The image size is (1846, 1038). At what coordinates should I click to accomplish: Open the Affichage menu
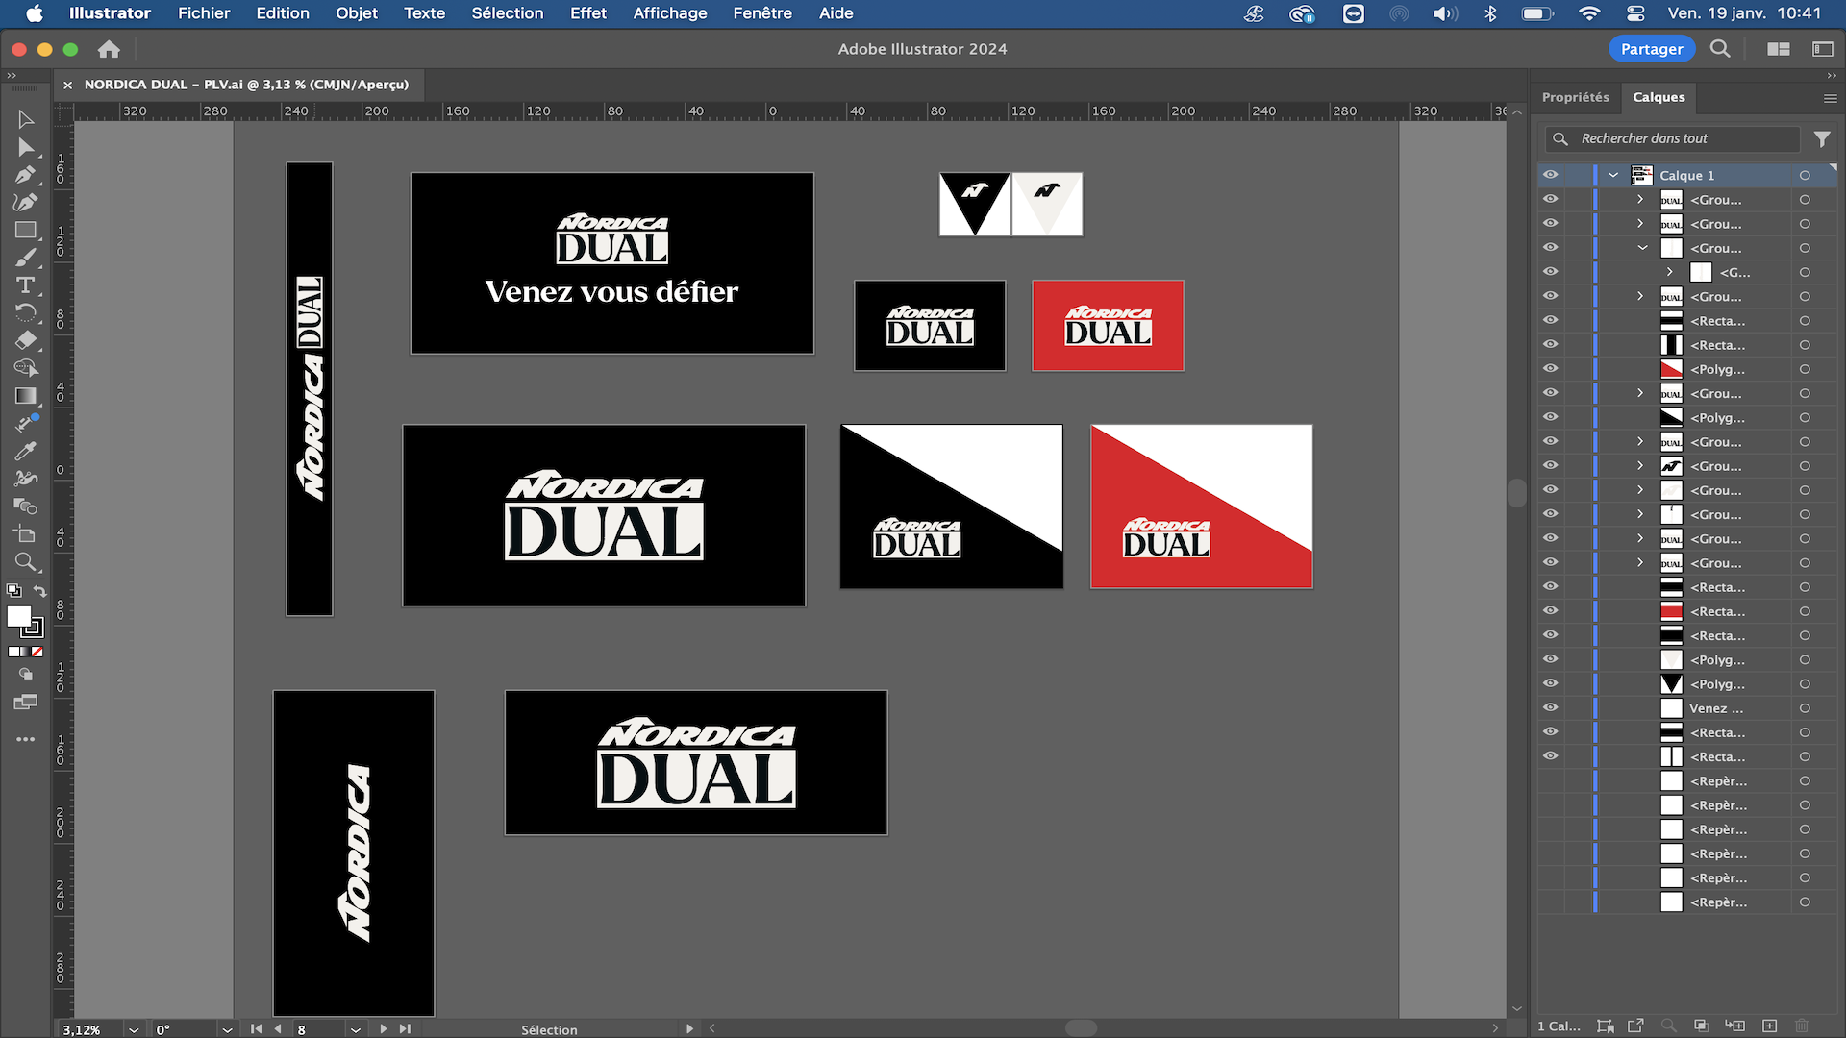[x=670, y=13]
